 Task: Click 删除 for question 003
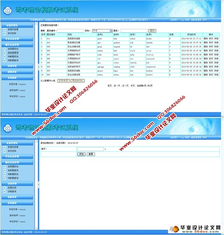[205, 71]
